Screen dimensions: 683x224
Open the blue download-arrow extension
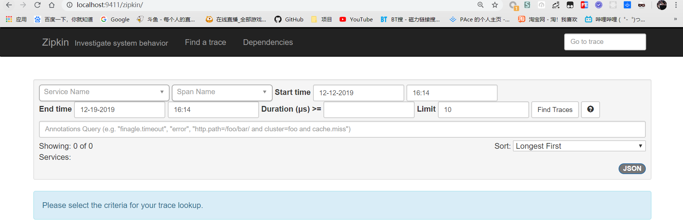click(x=627, y=5)
